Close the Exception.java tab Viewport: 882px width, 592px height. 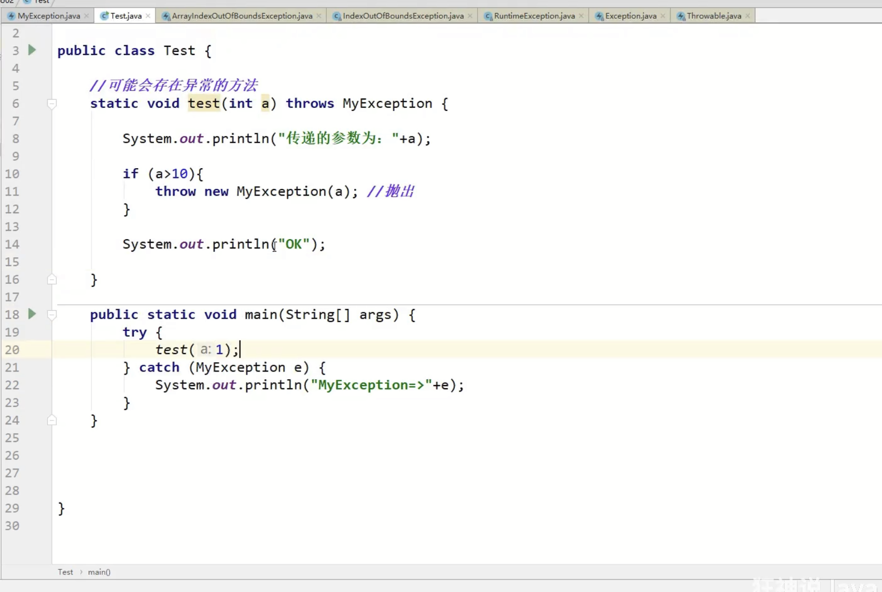(663, 16)
